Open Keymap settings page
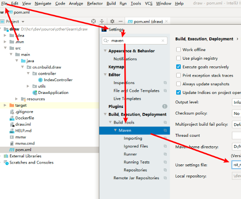The height and width of the screenshot is (199, 241). (116, 67)
